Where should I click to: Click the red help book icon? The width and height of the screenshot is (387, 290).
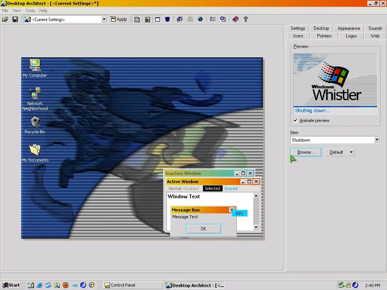tap(235, 19)
